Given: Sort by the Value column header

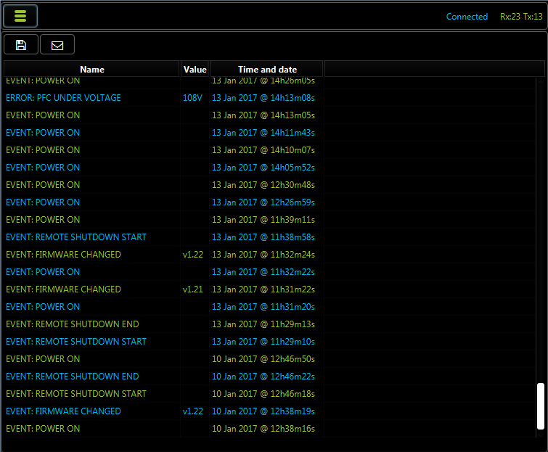Looking at the screenshot, I should coord(195,69).
